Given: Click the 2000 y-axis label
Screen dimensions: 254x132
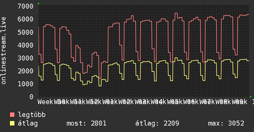Looking at the screenshot, I should click(26, 71).
